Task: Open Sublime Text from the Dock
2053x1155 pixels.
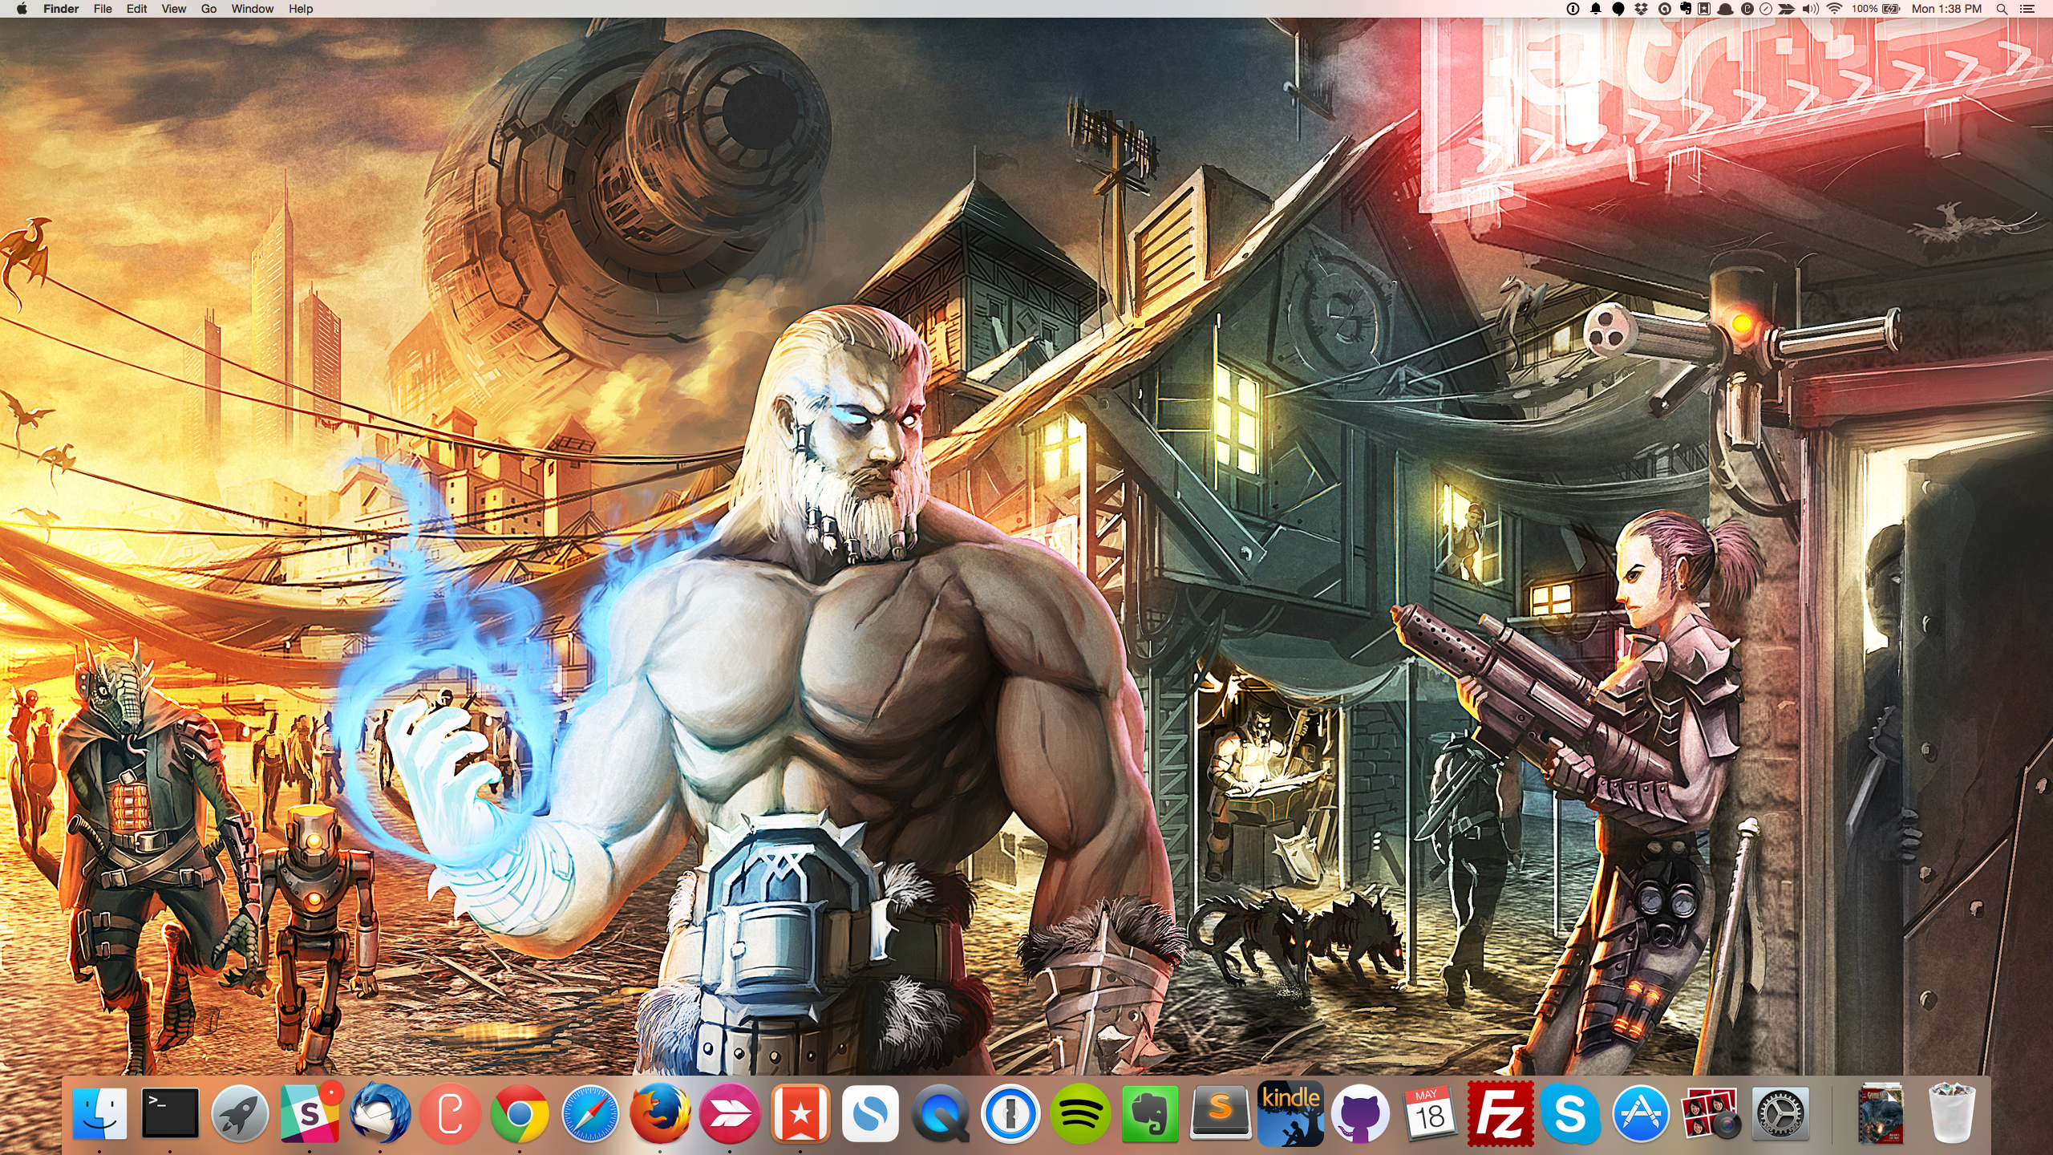Action: click(1220, 1113)
